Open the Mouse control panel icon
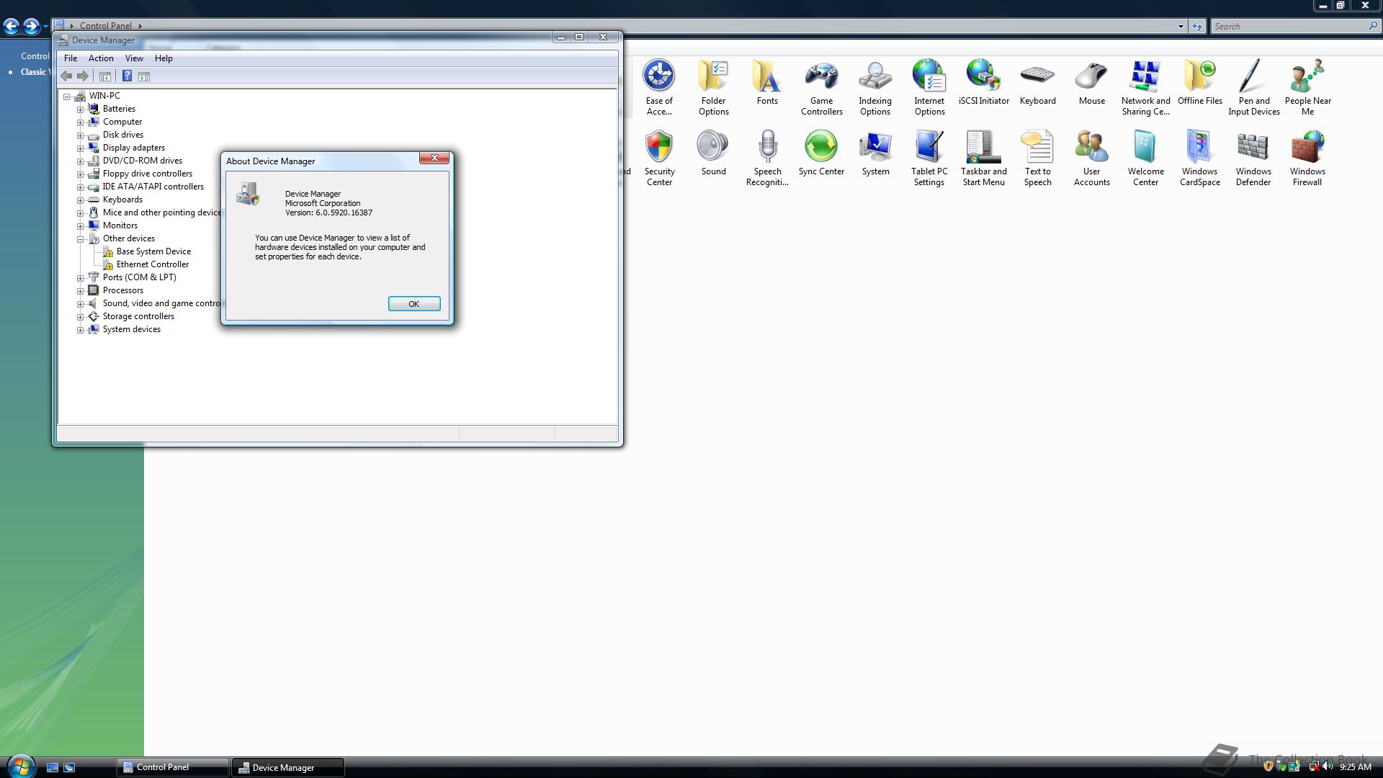Image resolution: width=1383 pixels, height=778 pixels. pos(1091,82)
